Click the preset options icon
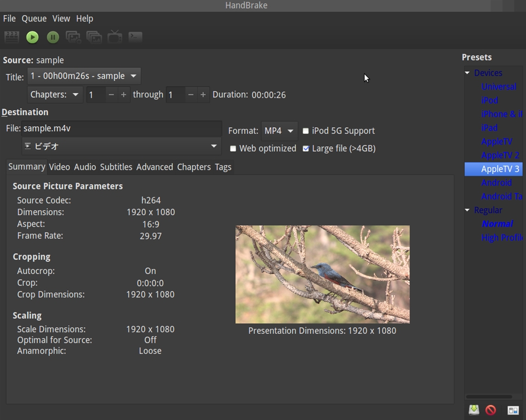The width and height of the screenshot is (526, 420). pos(513,410)
